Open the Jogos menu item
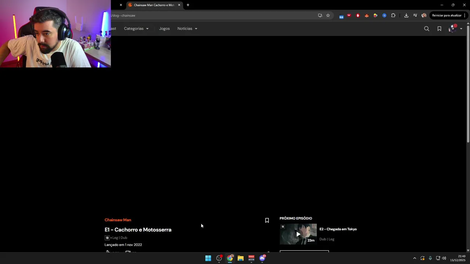This screenshot has width=470, height=264. pos(164,29)
